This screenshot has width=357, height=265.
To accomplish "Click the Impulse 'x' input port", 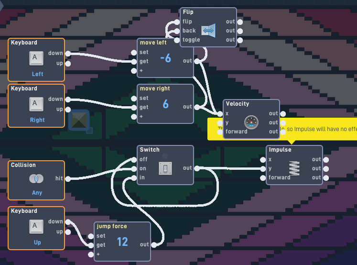I will [263, 160].
